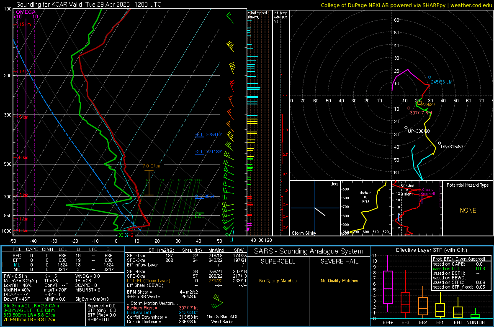Click the UP=336/28 label
The image size is (494, 327).
419,131
